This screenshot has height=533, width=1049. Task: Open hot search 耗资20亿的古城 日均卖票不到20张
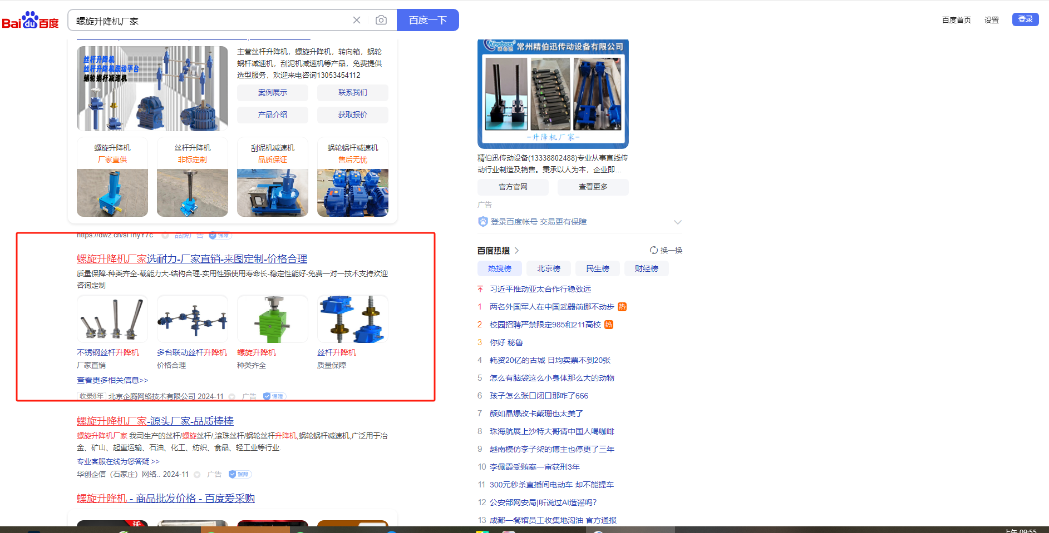pyautogui.click(x=550, y=360)
